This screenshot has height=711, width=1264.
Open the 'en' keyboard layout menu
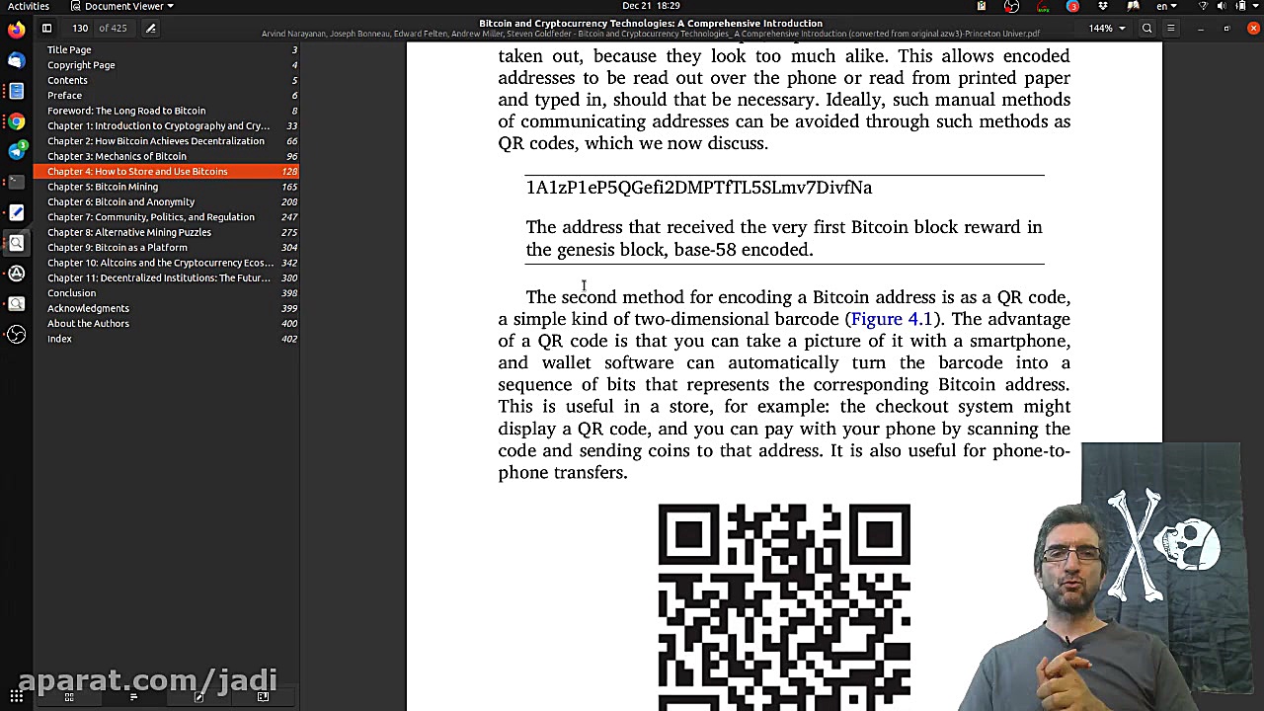click(1166, 6)
